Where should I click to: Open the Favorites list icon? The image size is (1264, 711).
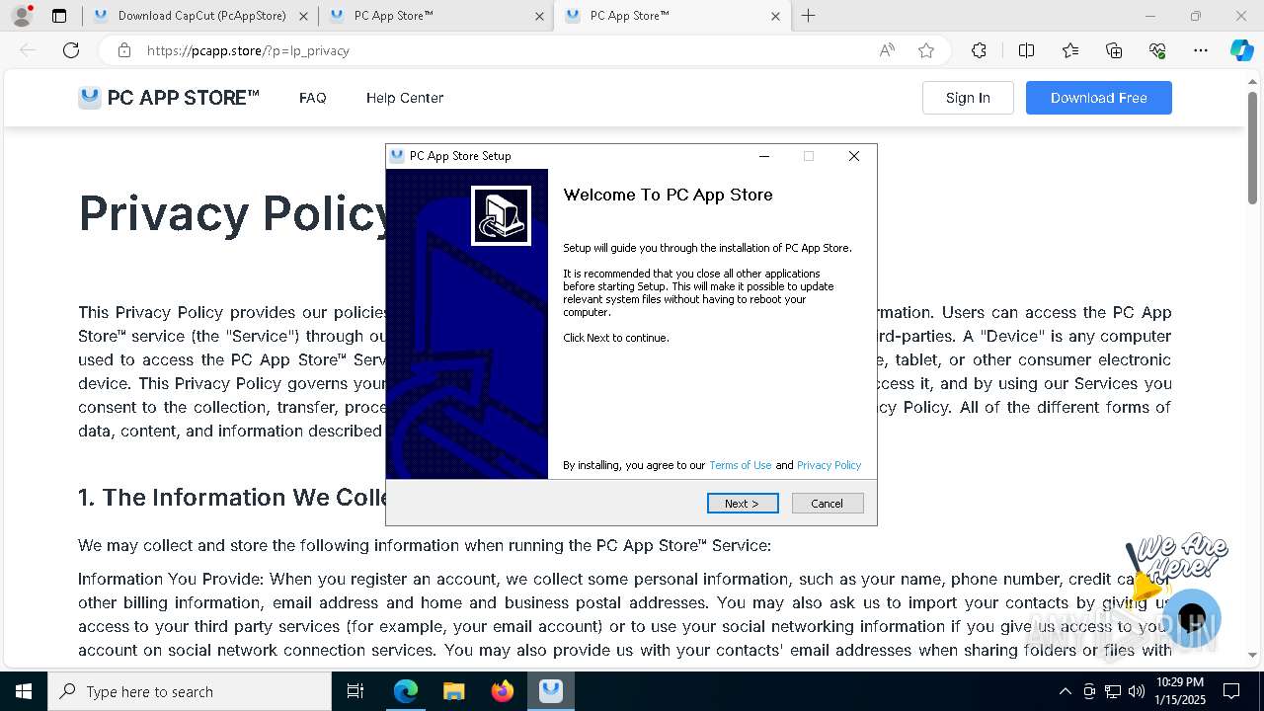[x=1070, y=50]
